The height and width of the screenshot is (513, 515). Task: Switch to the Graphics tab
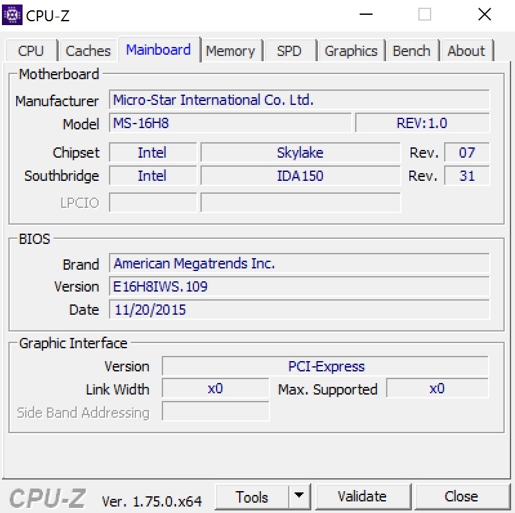(x=351, y=51)
